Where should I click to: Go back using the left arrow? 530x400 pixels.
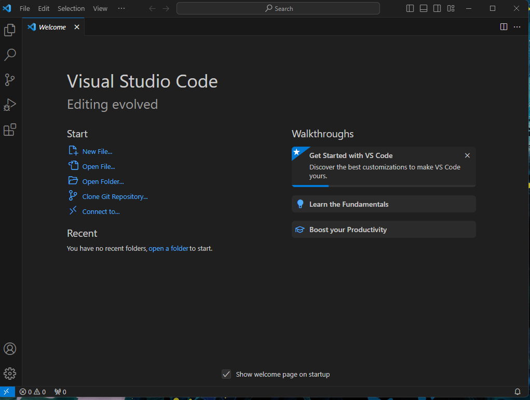[x=153, y=8]
